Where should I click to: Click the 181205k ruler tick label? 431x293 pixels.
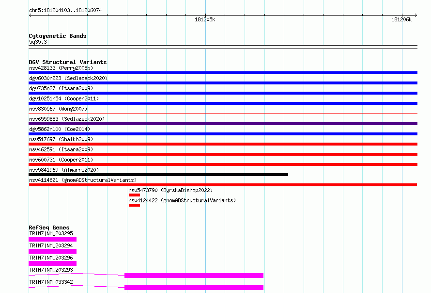pos(205,19)
